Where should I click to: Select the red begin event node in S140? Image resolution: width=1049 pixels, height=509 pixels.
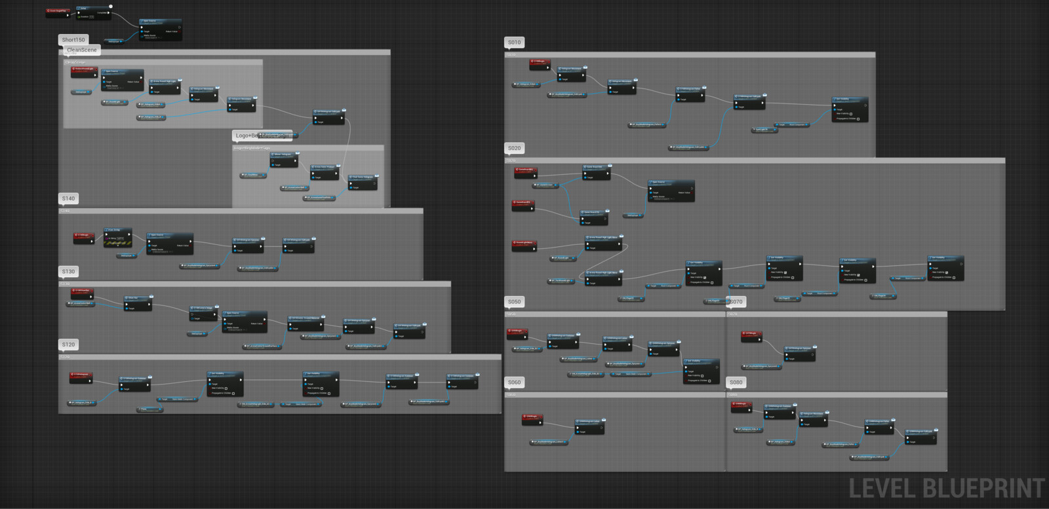[84, 238]
